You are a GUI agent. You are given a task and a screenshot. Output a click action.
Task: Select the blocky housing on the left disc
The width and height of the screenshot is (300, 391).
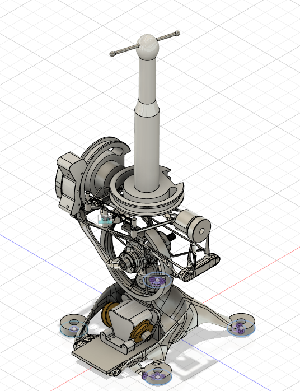click(x=69, y=183)
